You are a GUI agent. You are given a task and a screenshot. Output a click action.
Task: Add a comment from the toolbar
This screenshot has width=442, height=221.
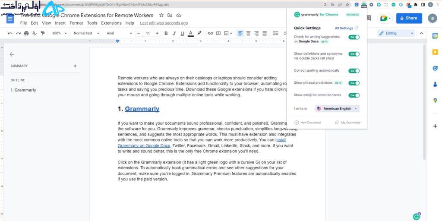(218, 33)
